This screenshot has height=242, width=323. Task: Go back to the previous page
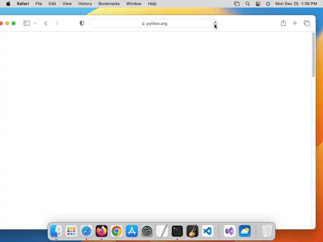[46, 23]
